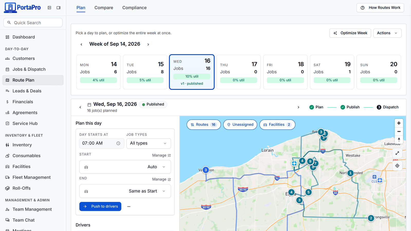
Task: Open the All types job types dropdown
Action: tap(148, 143)
